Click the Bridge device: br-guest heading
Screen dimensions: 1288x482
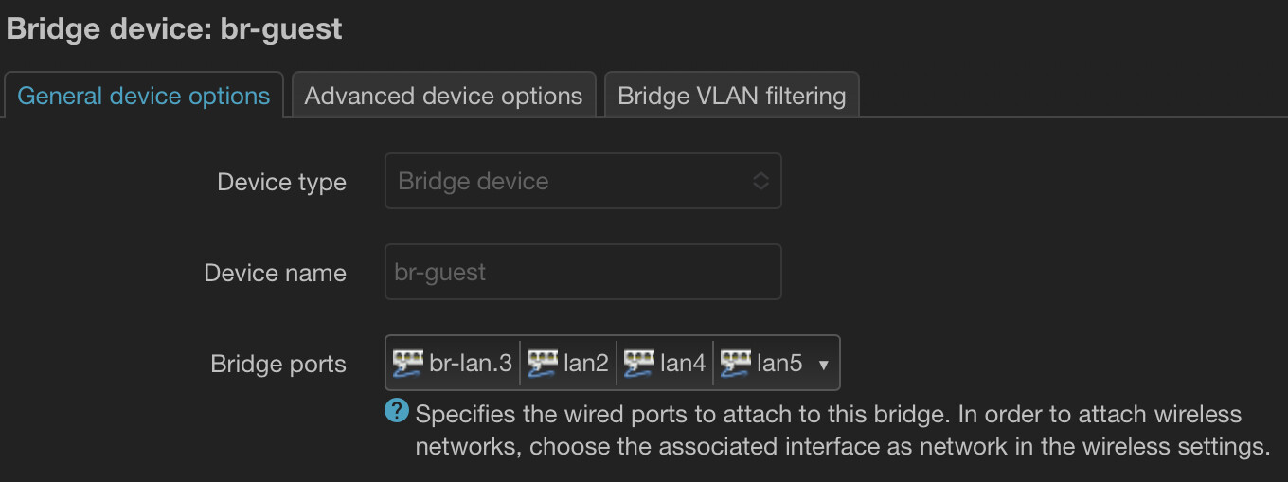coord(174,28)
